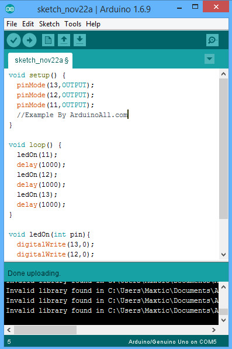232x349 pixels.
Task: Click the console scroll right arrow
Action: [x=214, y=330]
